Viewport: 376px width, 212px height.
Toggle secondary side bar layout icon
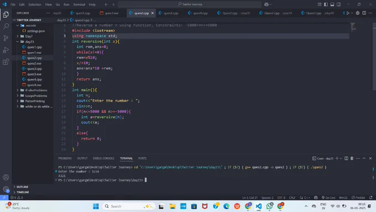click(338, 4)
